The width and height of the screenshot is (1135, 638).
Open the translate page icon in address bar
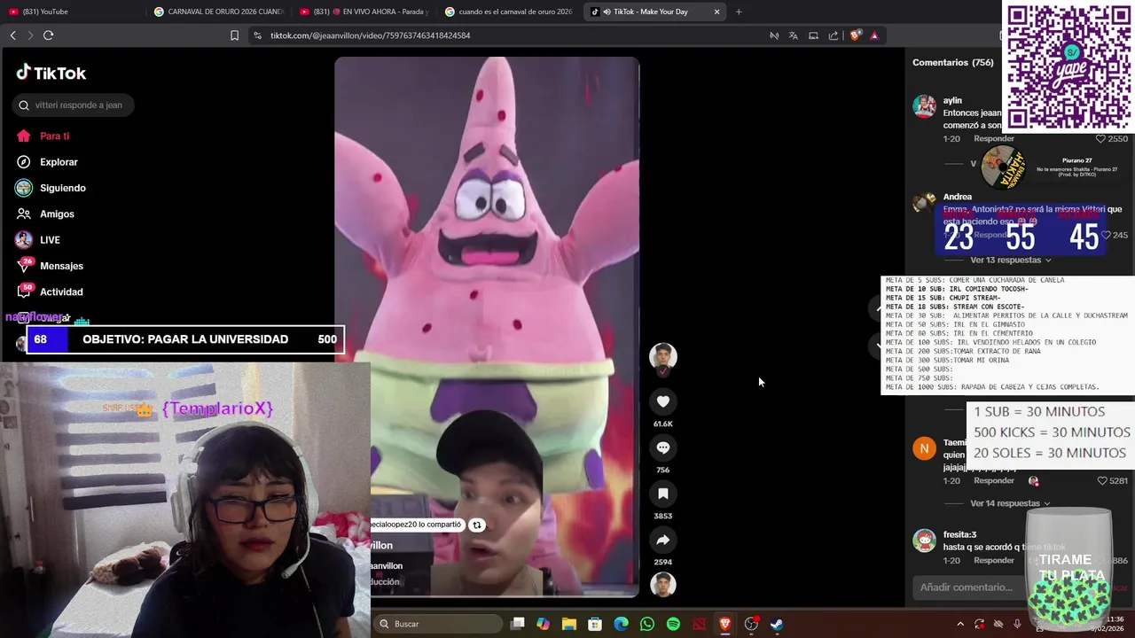coord(794,35)
